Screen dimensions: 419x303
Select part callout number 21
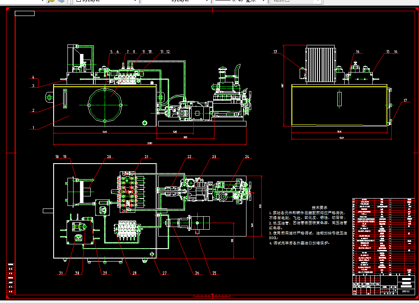click(147, 157)
